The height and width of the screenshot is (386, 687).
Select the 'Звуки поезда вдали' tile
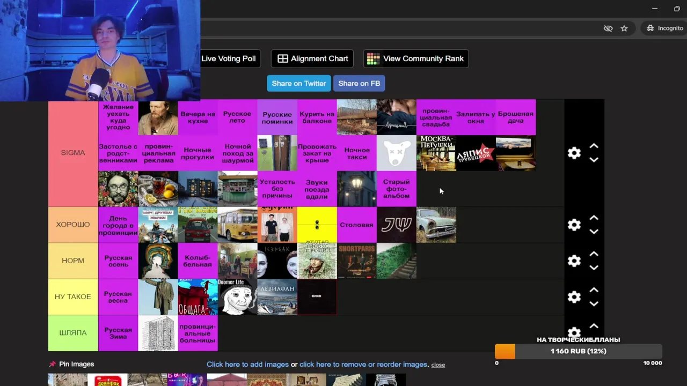[x=317, y=189]
